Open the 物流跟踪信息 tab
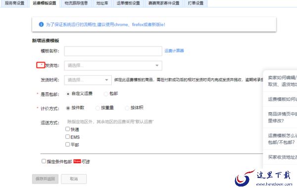 pos(76,3)
